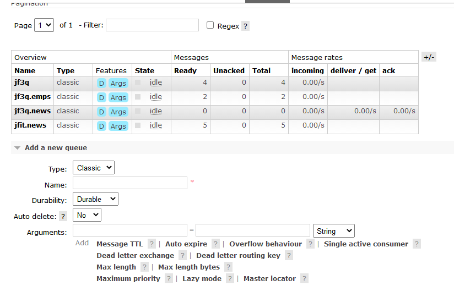Show Maximum priority help icon

pyautogui.click(x=169, y=278)
